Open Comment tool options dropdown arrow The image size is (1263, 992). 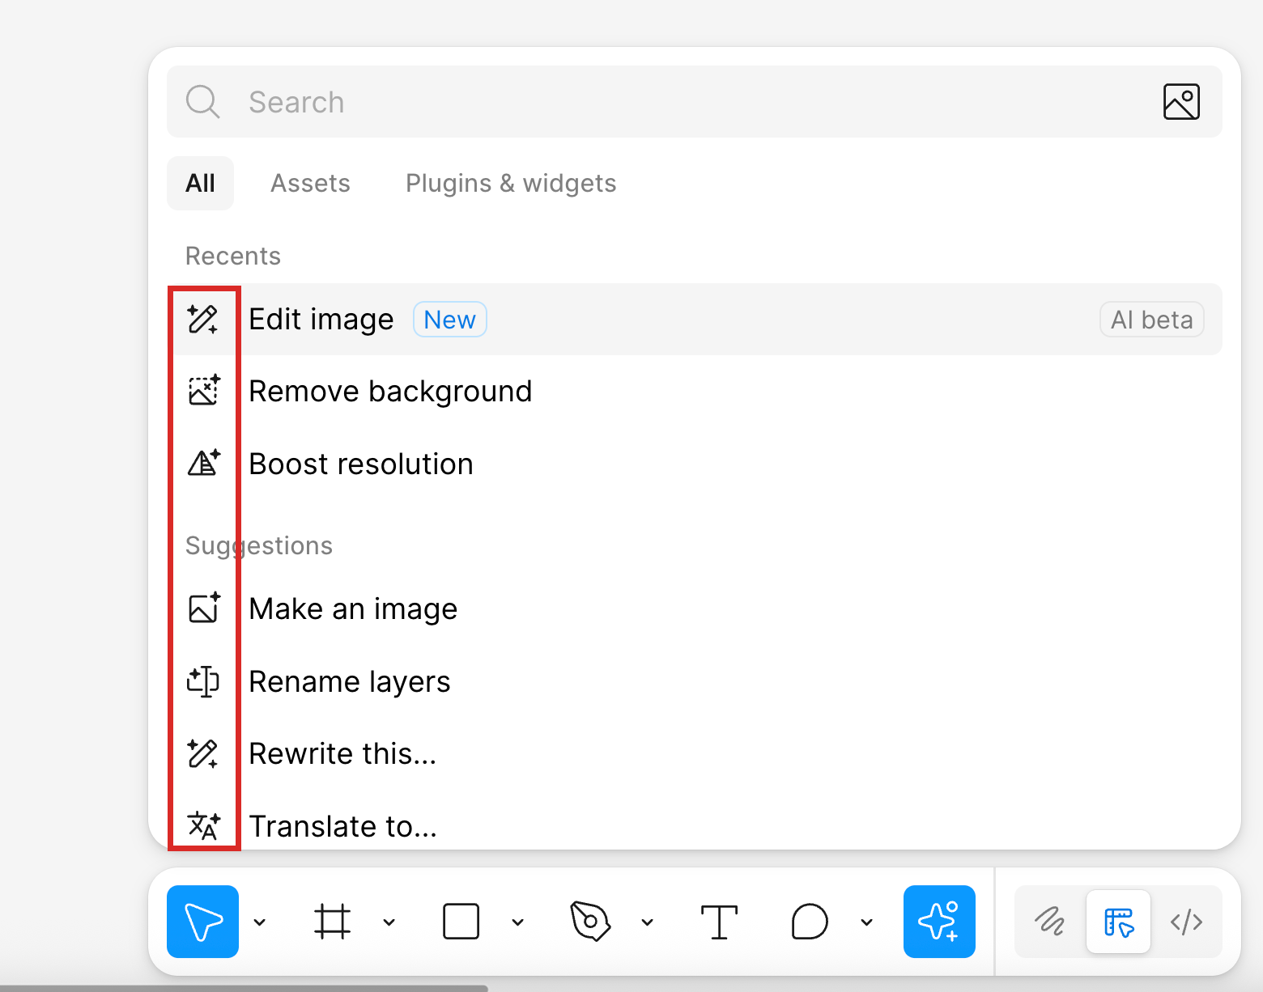(x=867, y=922)
